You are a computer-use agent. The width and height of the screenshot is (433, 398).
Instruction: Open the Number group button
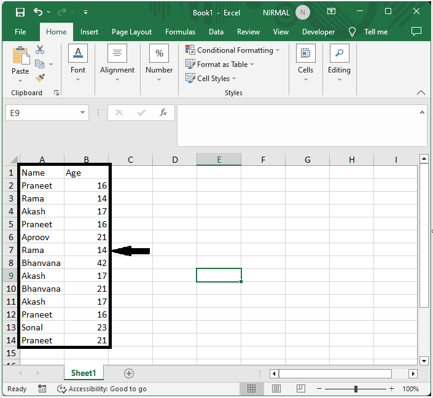coord(159,63)
